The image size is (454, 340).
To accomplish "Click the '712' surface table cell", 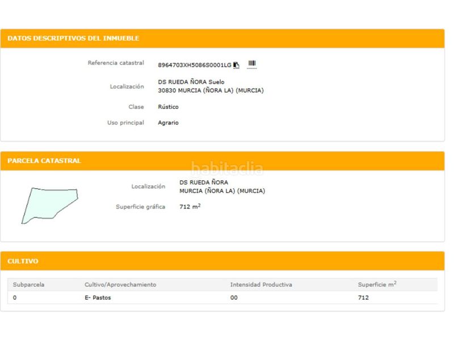I will (363, 297).
